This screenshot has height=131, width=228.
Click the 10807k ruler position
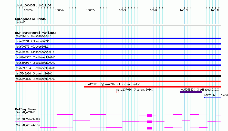click(x=91, y=10)
